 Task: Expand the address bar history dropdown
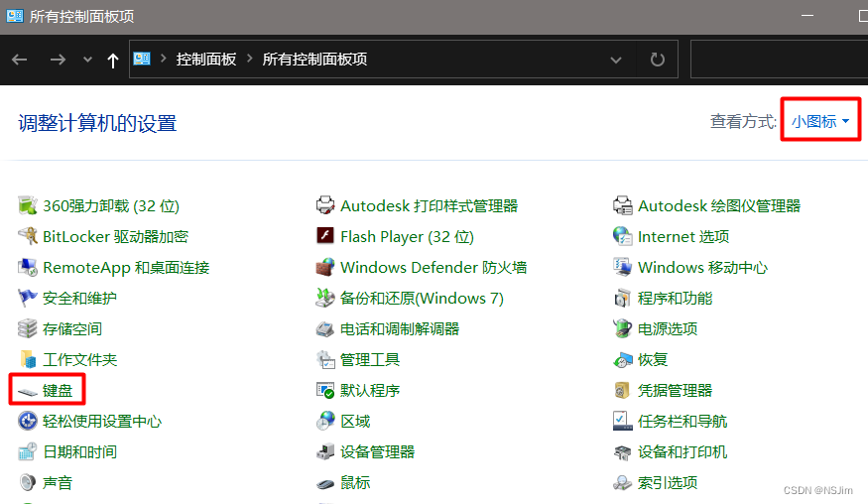(616, 60)
